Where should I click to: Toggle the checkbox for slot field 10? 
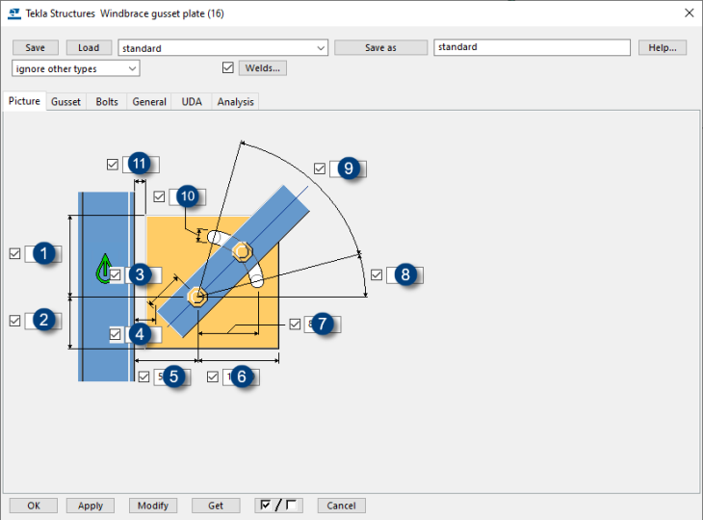tap(159, 196)
